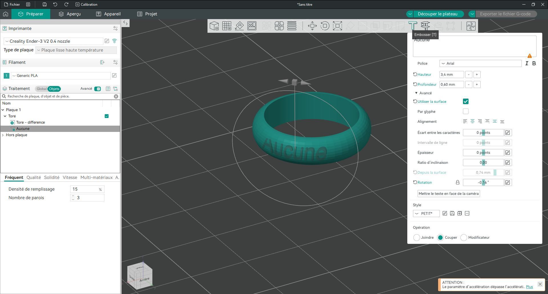The height and width of the screenshot is (294, 548).
Task: Click the Découper le plateau button
Action: click(x=438, y=14)
